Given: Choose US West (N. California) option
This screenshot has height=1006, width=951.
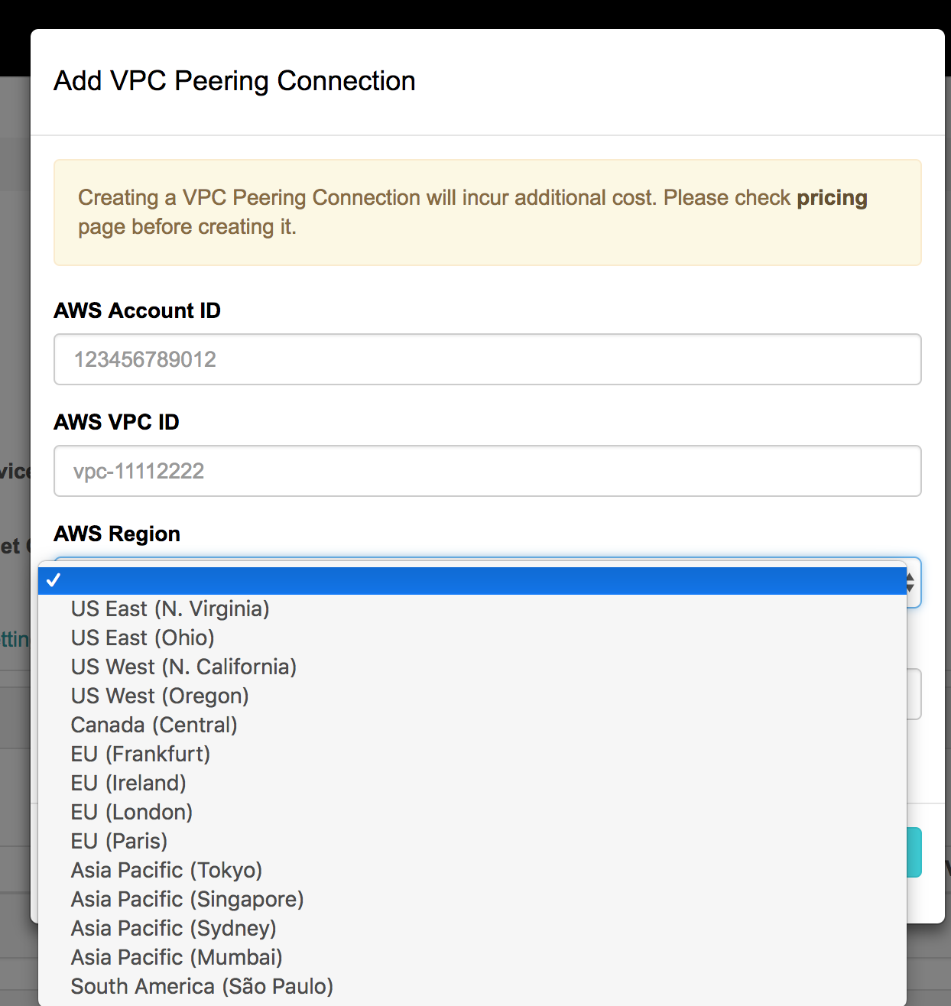Looking at the screenshot, I should coord(472,667).
